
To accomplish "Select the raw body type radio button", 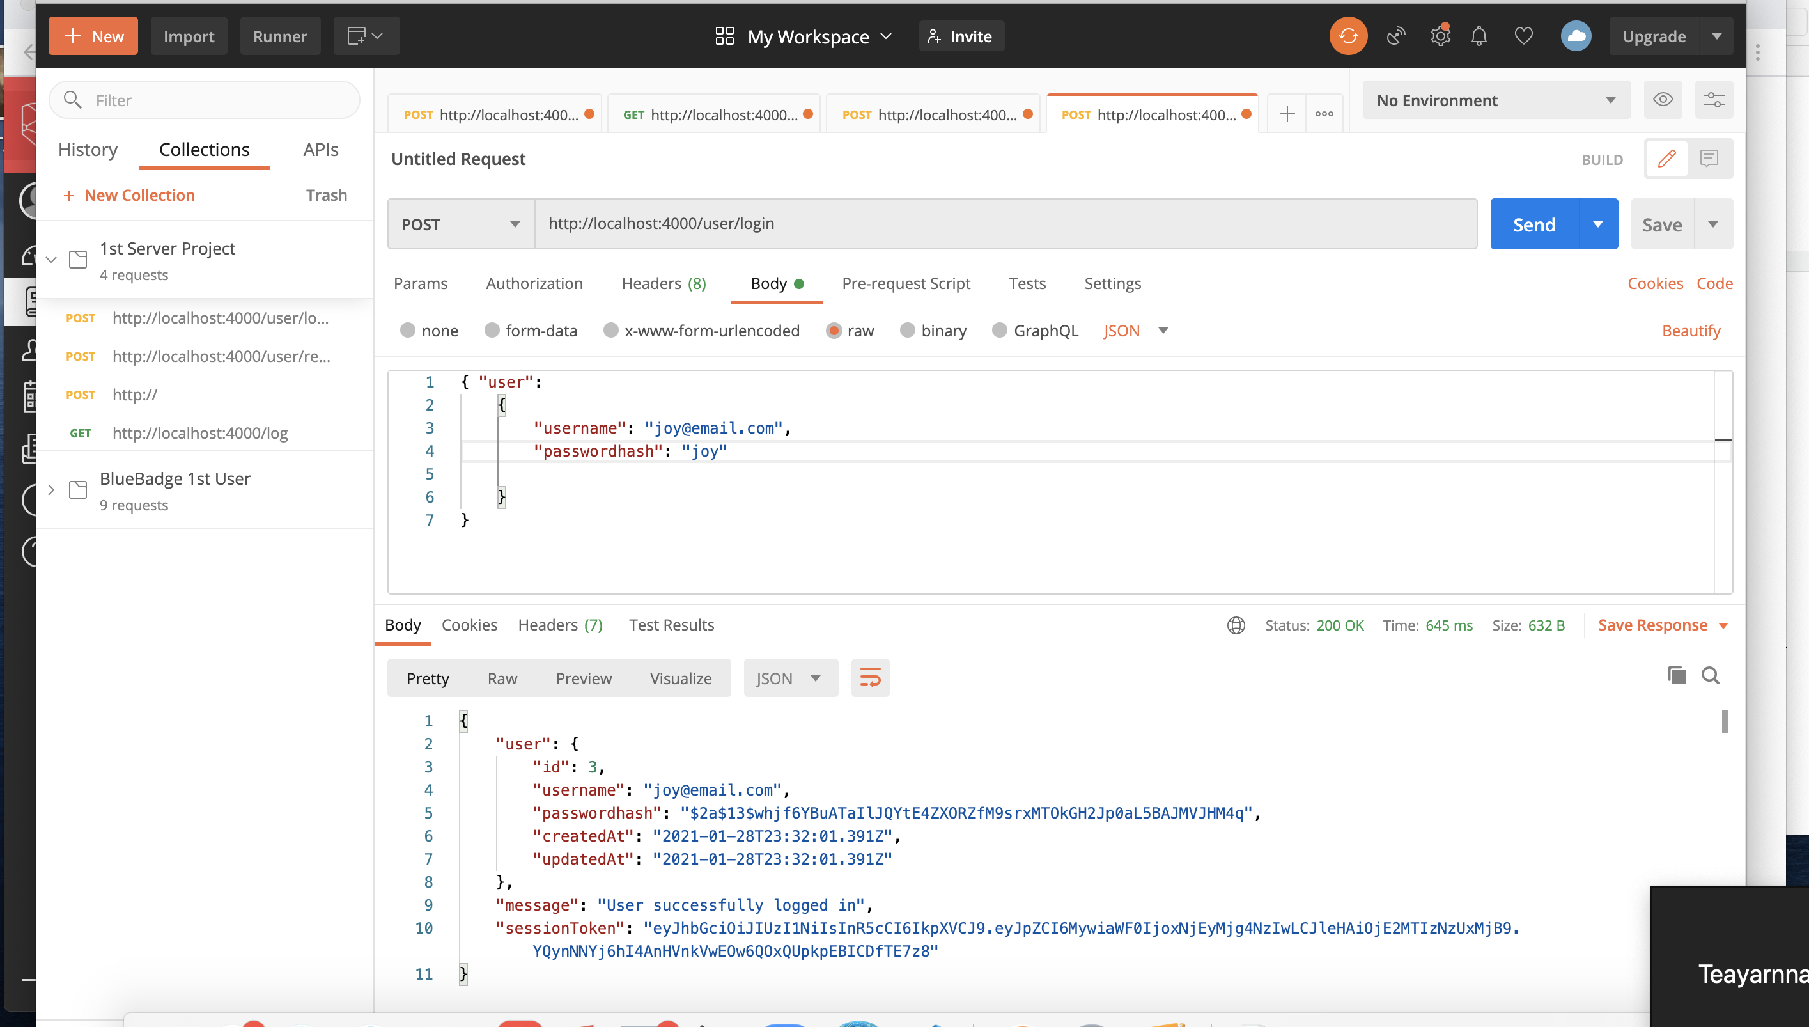I will pyautogui.click(x=835, y=330).
